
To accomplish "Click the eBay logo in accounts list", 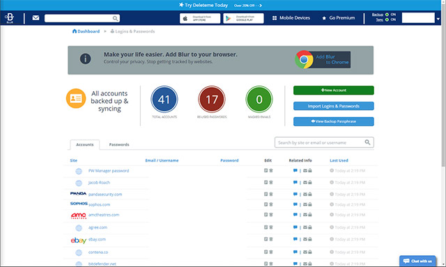I will [79, 241].
